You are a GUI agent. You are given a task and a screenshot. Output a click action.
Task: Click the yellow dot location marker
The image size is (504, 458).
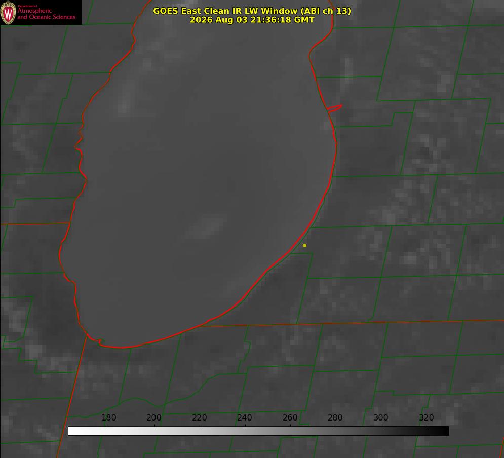click(304, 245)
